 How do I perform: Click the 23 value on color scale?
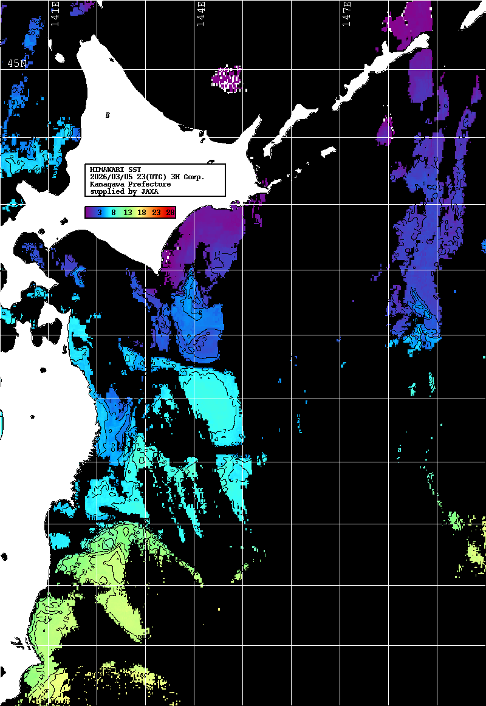pyautogui.click(x=156, y=213)
